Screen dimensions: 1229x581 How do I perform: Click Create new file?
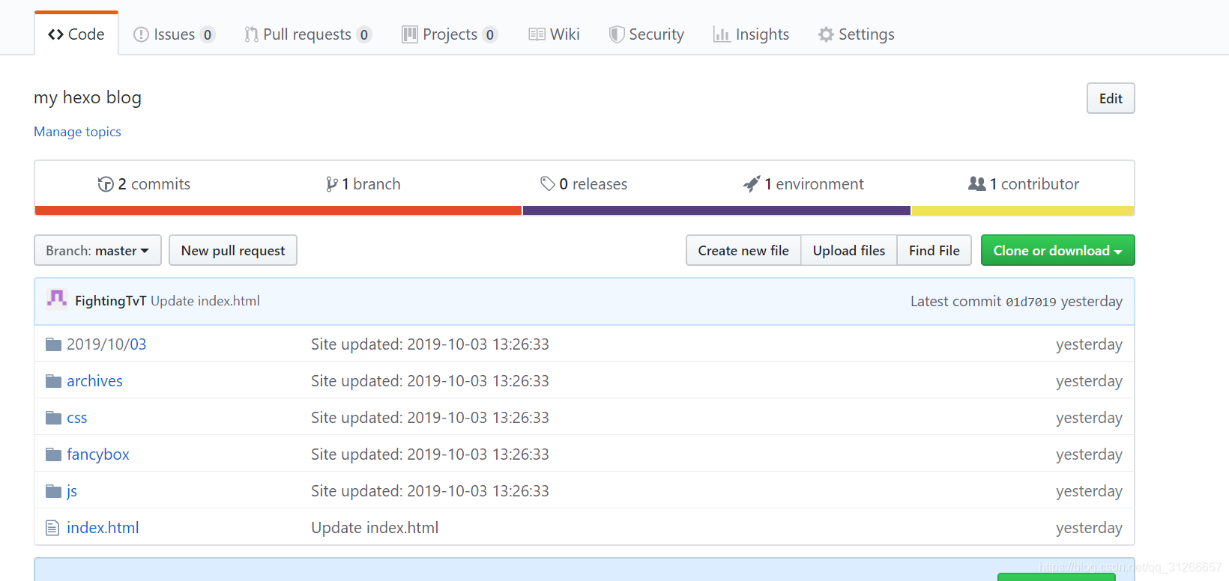tap(743, 250)
